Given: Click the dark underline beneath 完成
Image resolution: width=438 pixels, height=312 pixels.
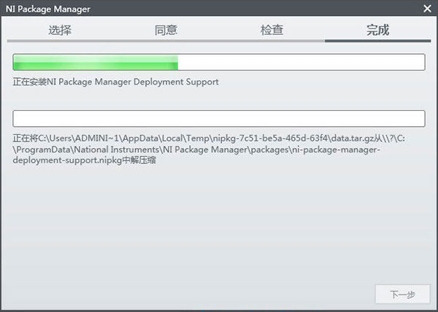Looking at the screenshot, I should point(377,41).
